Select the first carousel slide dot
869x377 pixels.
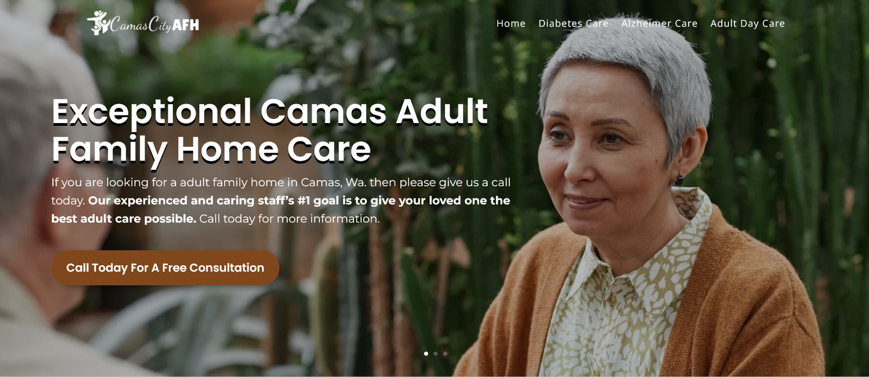point(426,354)
